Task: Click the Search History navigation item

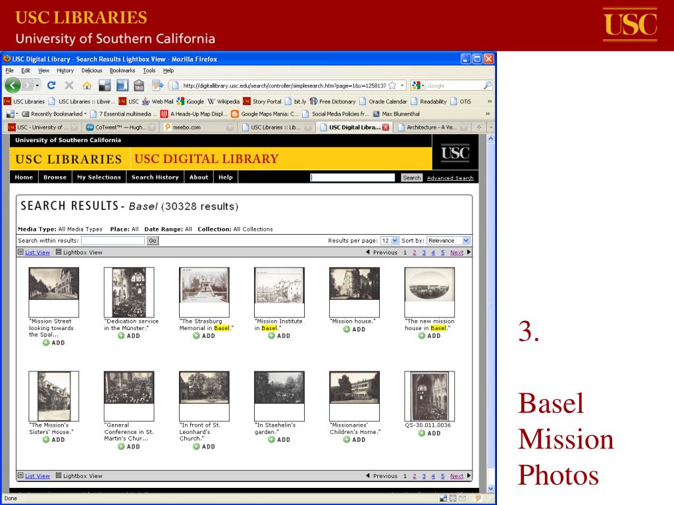Action: tap(155, 177)
